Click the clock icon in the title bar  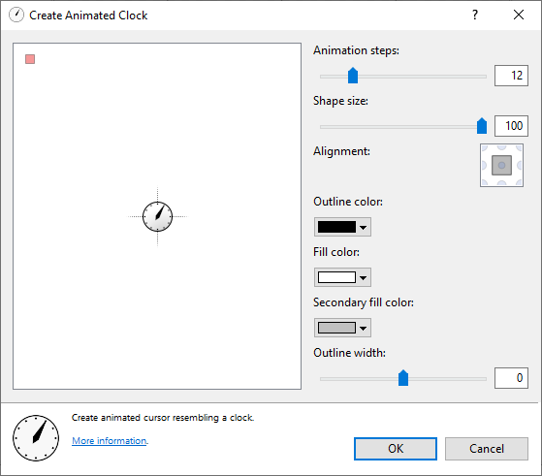[x=16, y=16]
